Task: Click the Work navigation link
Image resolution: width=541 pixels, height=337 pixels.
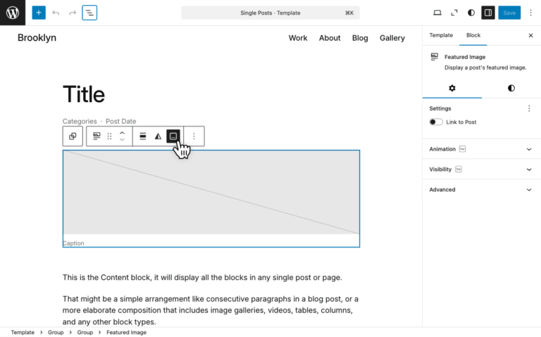Action: [x=298, y=38]
